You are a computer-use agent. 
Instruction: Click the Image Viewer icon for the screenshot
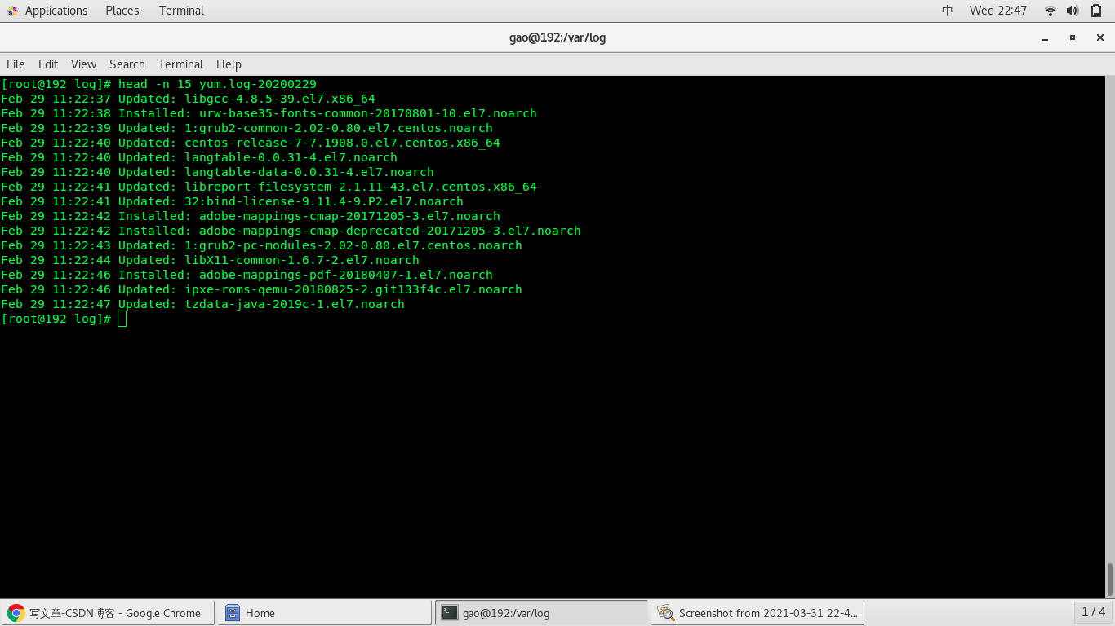pyautogui.click(x=665, y=612)
